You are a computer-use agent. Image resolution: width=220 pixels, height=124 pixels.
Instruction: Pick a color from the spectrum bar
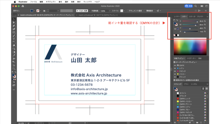pyautogui.click(x=190, y=46)
